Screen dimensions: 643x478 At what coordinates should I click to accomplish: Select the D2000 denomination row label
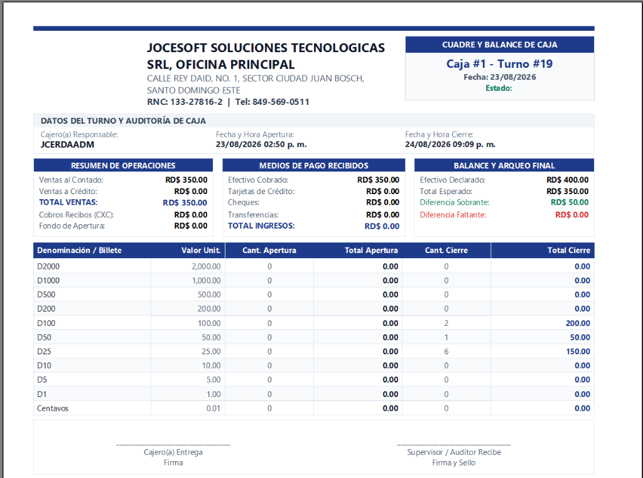click(48, 266)
